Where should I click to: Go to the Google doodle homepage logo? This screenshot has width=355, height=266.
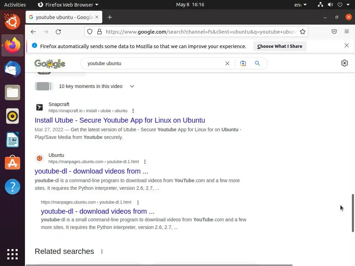click(50, 64)
